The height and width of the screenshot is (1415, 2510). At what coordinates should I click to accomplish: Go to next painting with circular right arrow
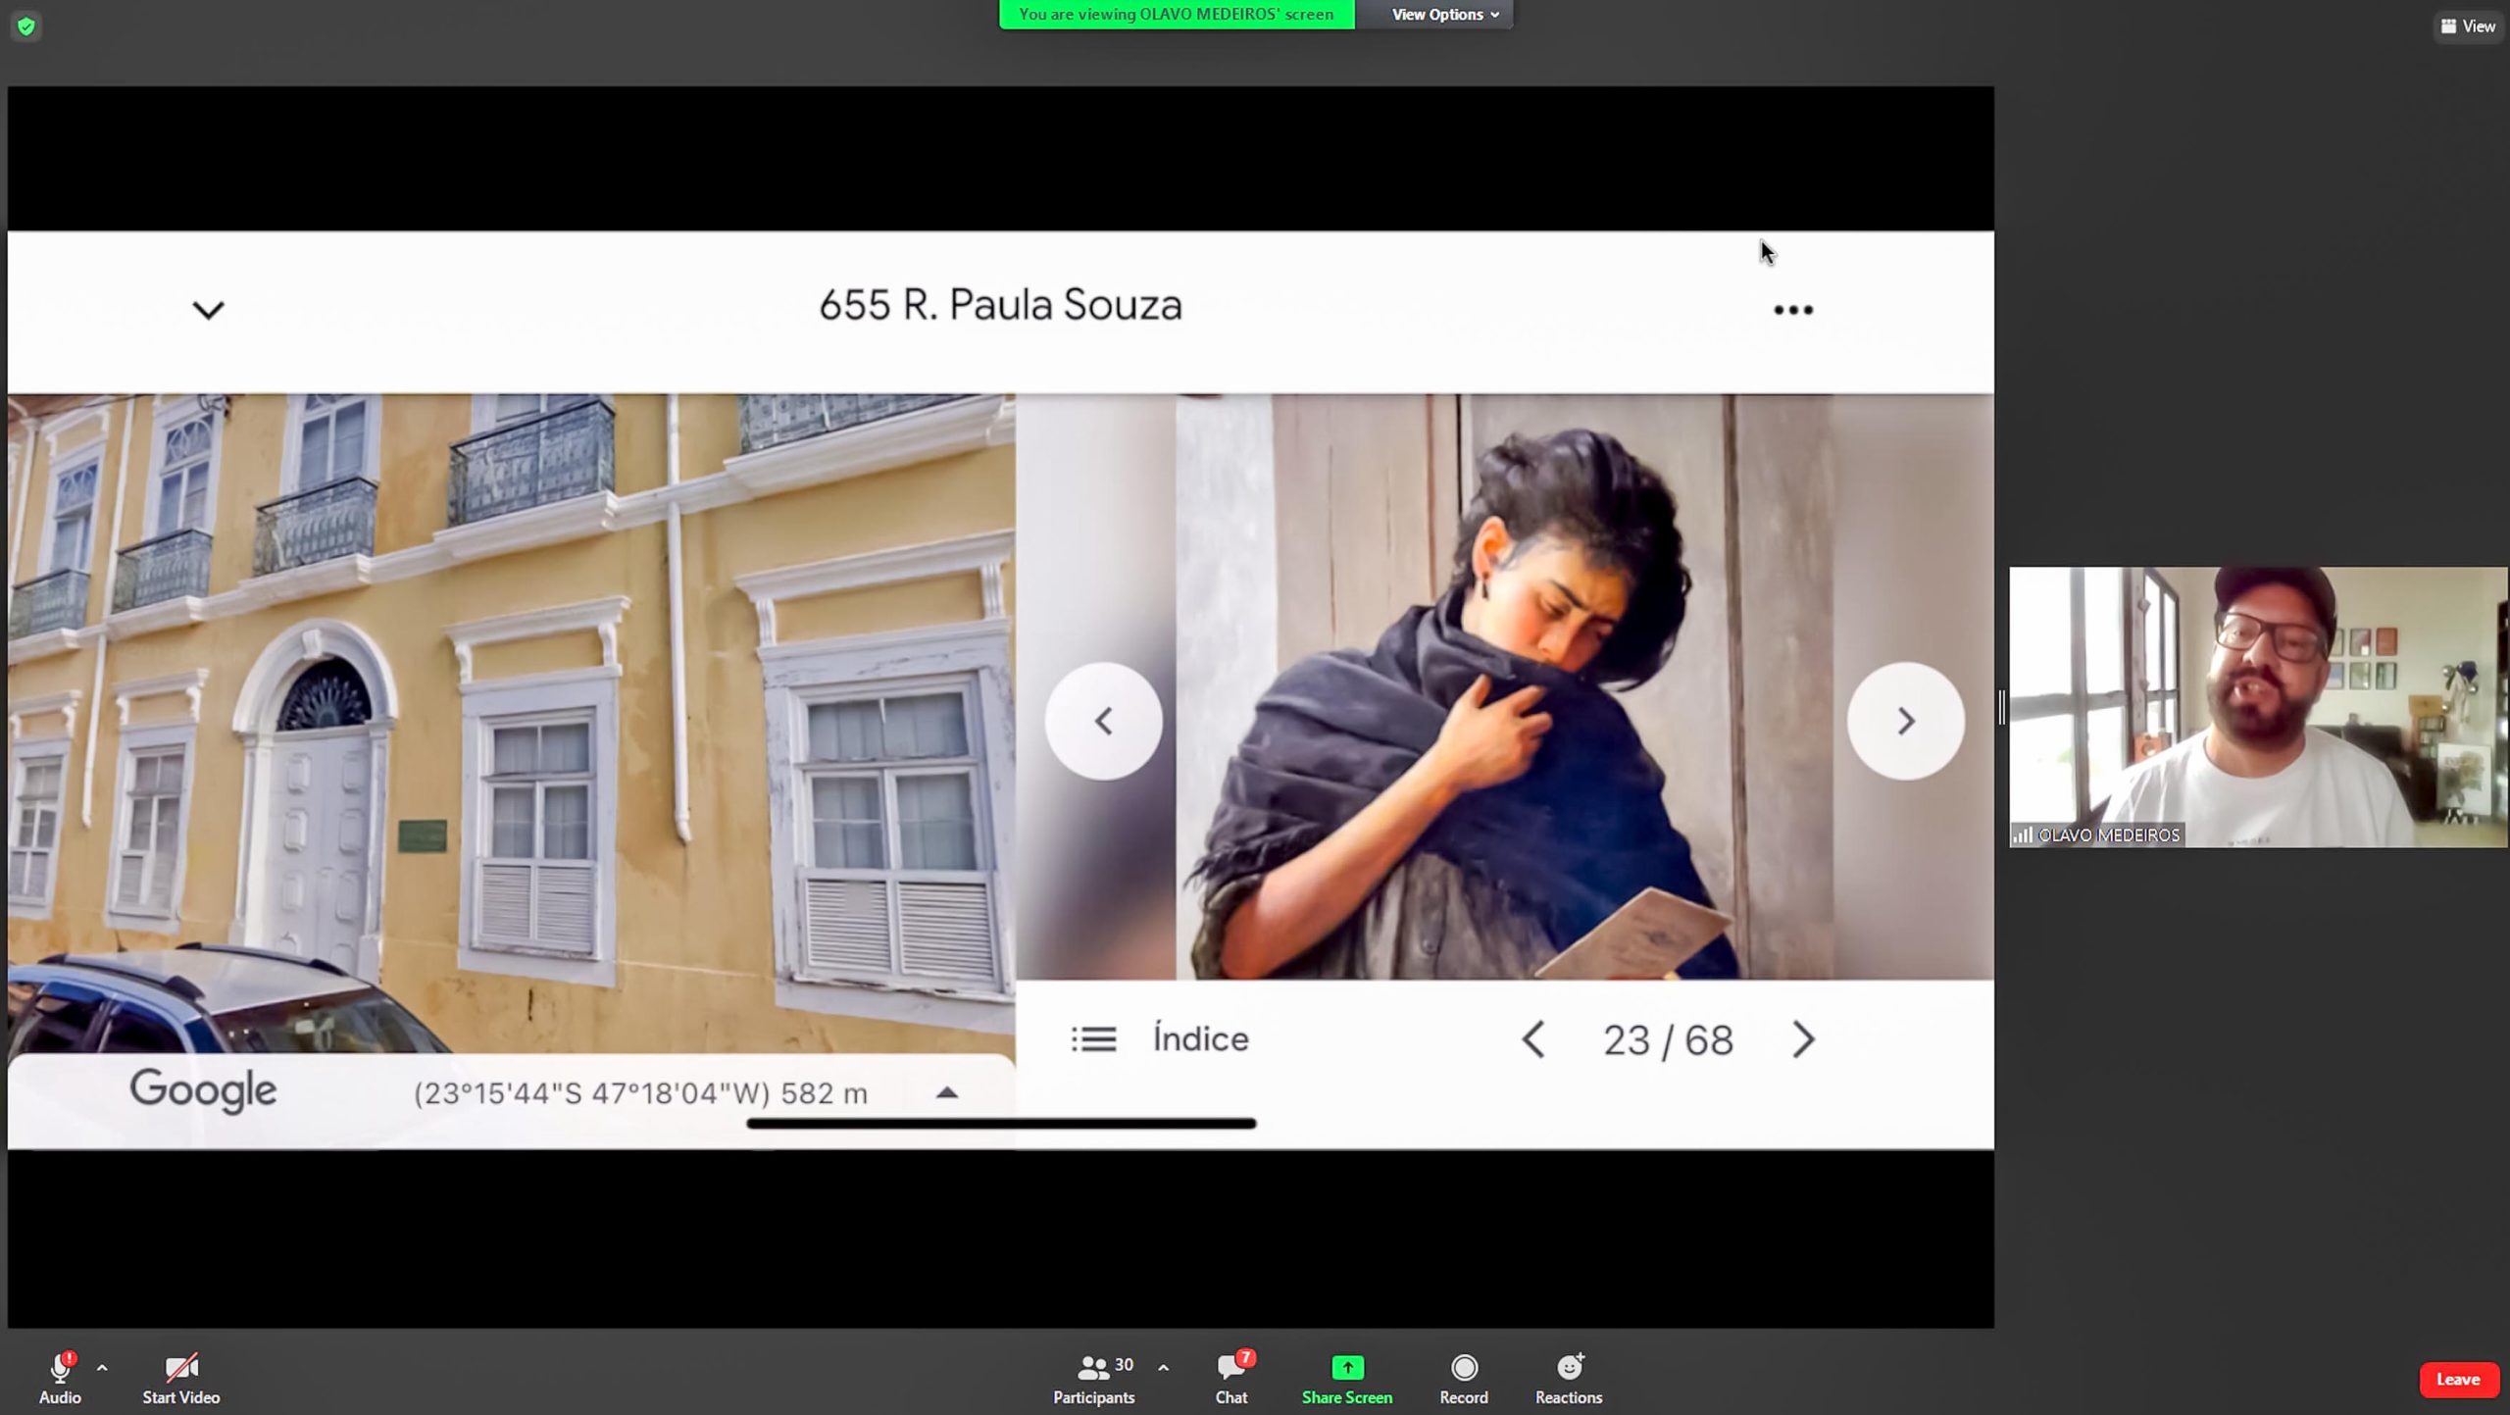point(1905,722)
